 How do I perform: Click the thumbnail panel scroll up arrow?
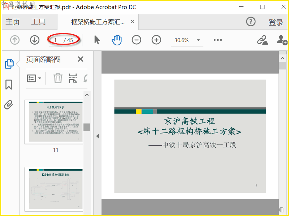[87, 95]
